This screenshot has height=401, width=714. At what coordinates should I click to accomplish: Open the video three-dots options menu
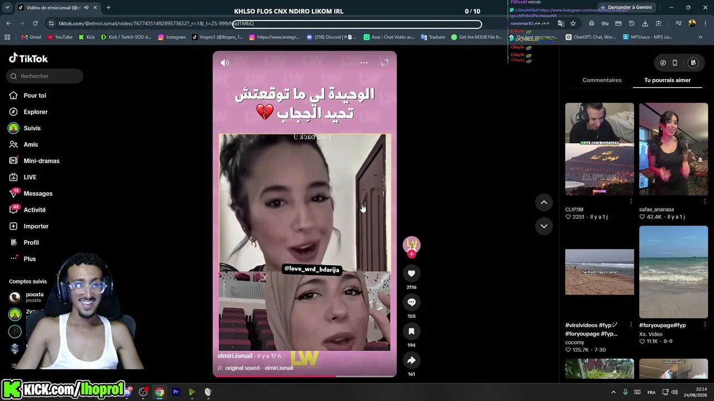click(364, 63)
